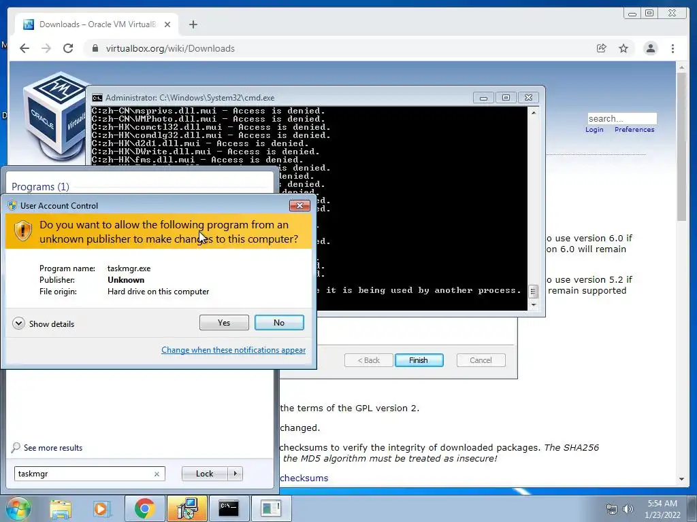Viewport: 697px width, 522px height.
Task: Open the checksums link on the webpage
Action: (x=304, y=478)
